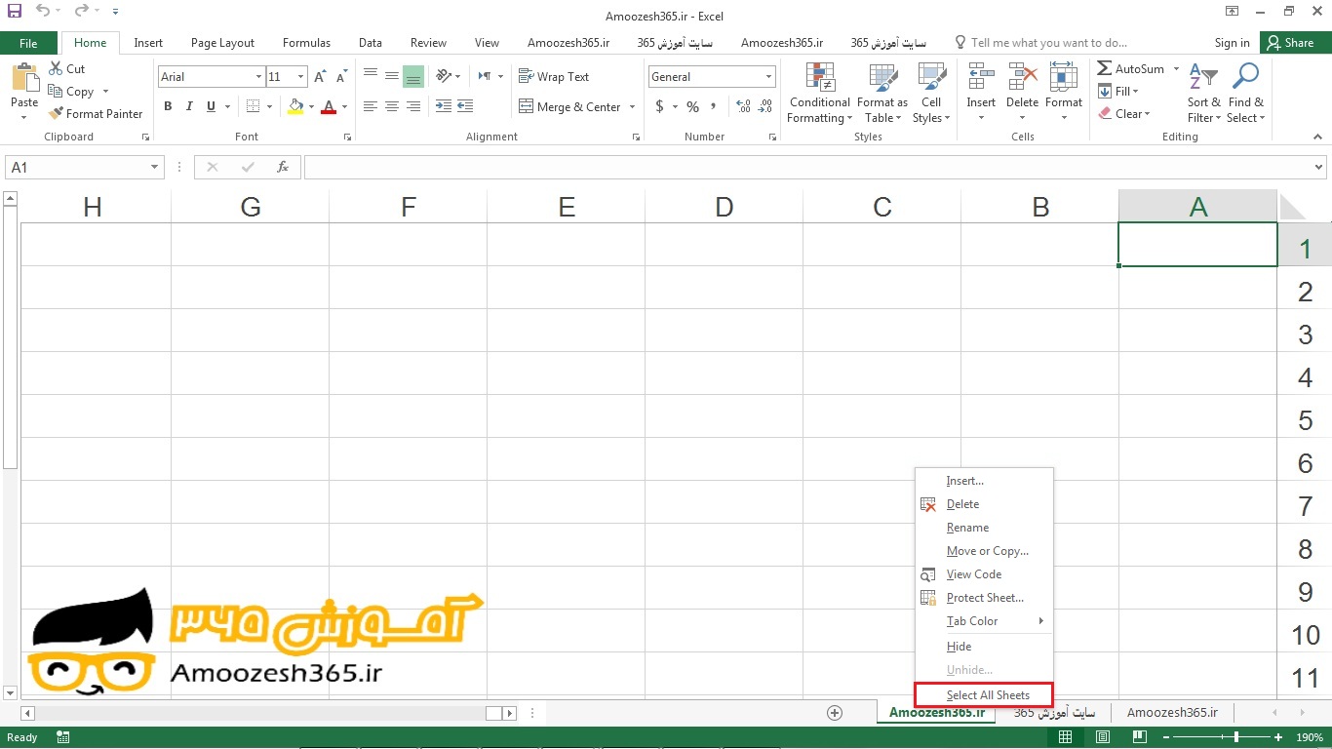This screenshot has height=749, width=1332.
Task: Expand the General number format dropdown
Action: 768,77
